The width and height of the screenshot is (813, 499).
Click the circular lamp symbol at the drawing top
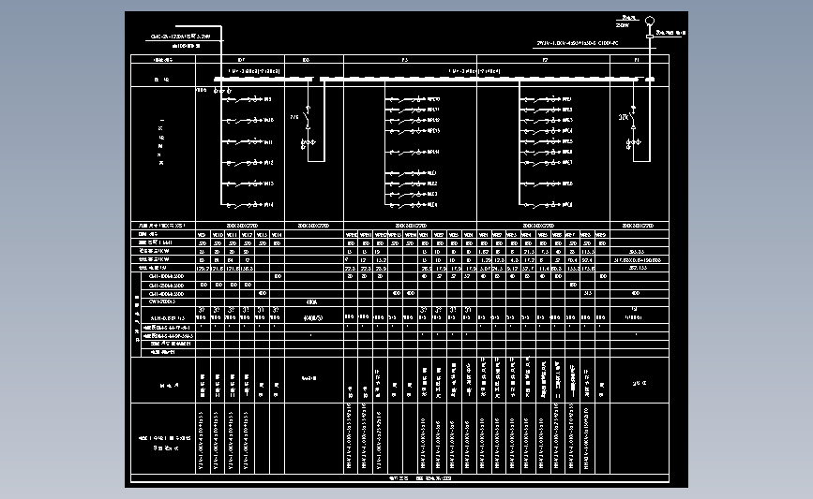click(x=650, y=21)
